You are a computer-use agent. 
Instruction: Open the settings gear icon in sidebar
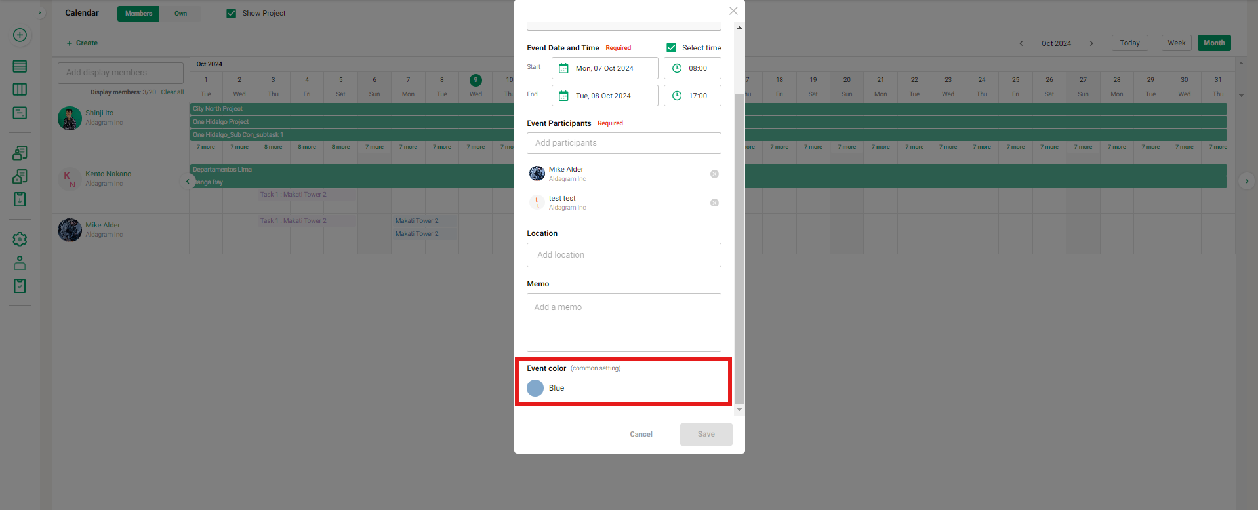[x=20, y=239]
